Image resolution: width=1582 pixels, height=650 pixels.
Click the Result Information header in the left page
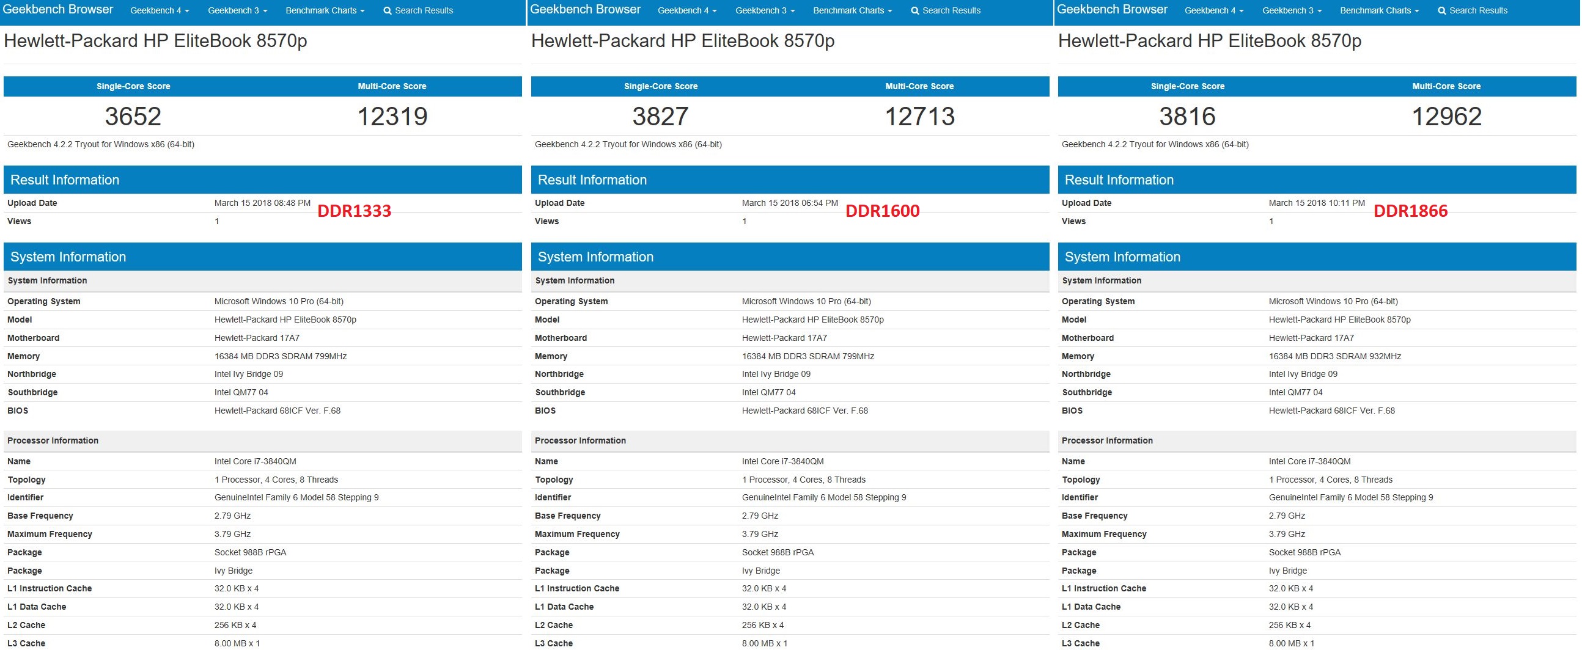pos(263,180)
